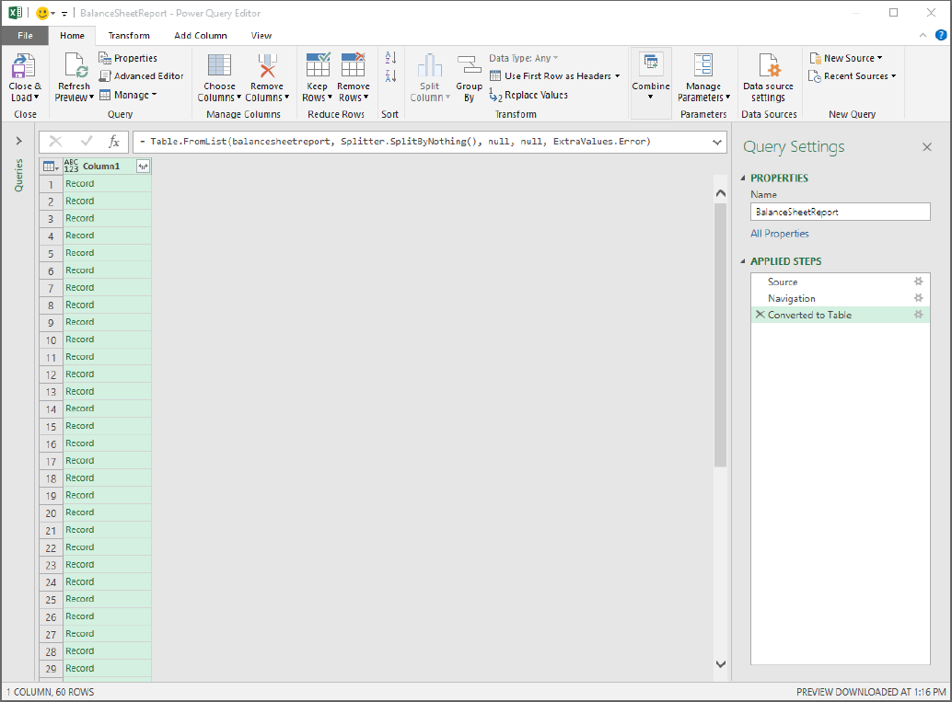Click the Close & Load icon

tap(24, 67)
